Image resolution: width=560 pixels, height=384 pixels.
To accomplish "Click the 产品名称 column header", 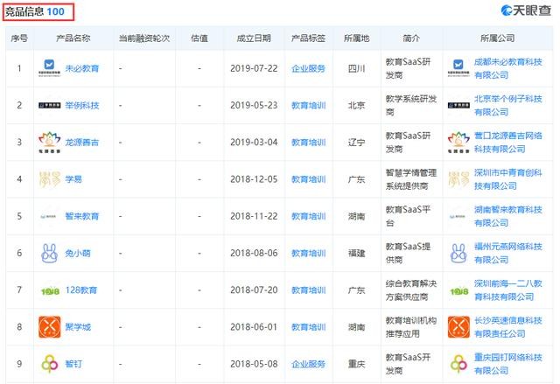I will (73, 38).
